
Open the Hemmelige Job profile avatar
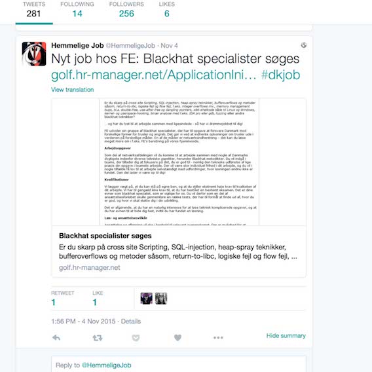[34, 54]
